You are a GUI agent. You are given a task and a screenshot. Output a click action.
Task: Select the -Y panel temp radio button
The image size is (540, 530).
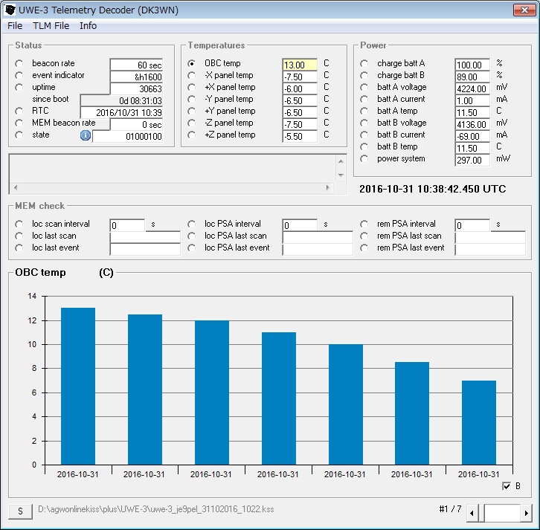(x=191, y=100)
